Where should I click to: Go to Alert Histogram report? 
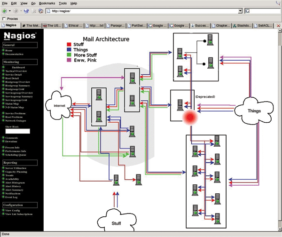tap(16, 183)
